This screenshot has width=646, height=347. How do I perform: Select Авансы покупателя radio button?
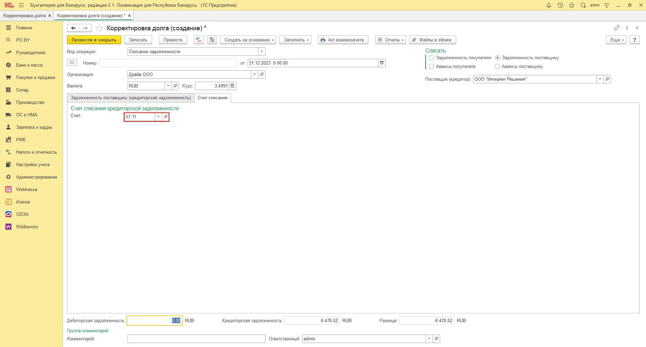point(431,67)
